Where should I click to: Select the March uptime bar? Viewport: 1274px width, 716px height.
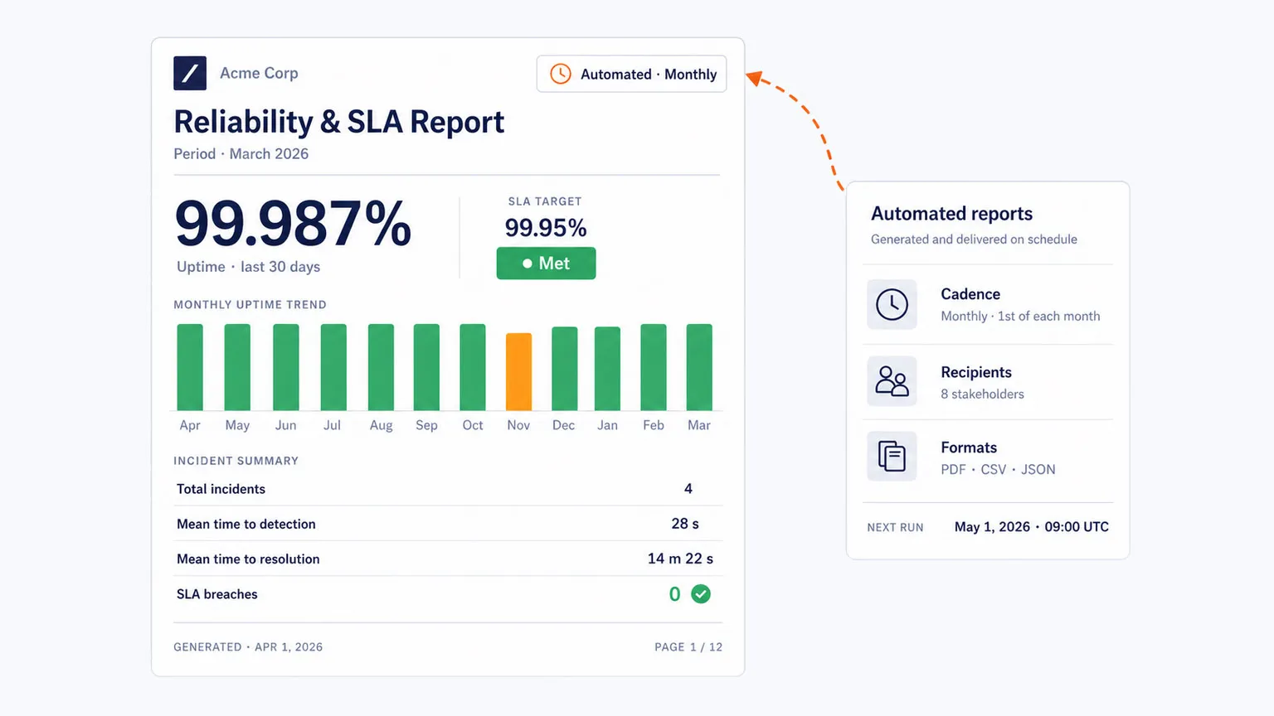pyautogui.click(x=699, y=367)
